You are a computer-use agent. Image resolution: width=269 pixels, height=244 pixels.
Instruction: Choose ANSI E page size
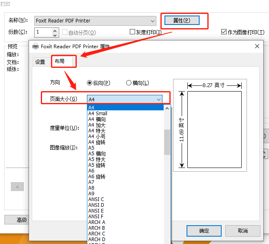point(126,210)
